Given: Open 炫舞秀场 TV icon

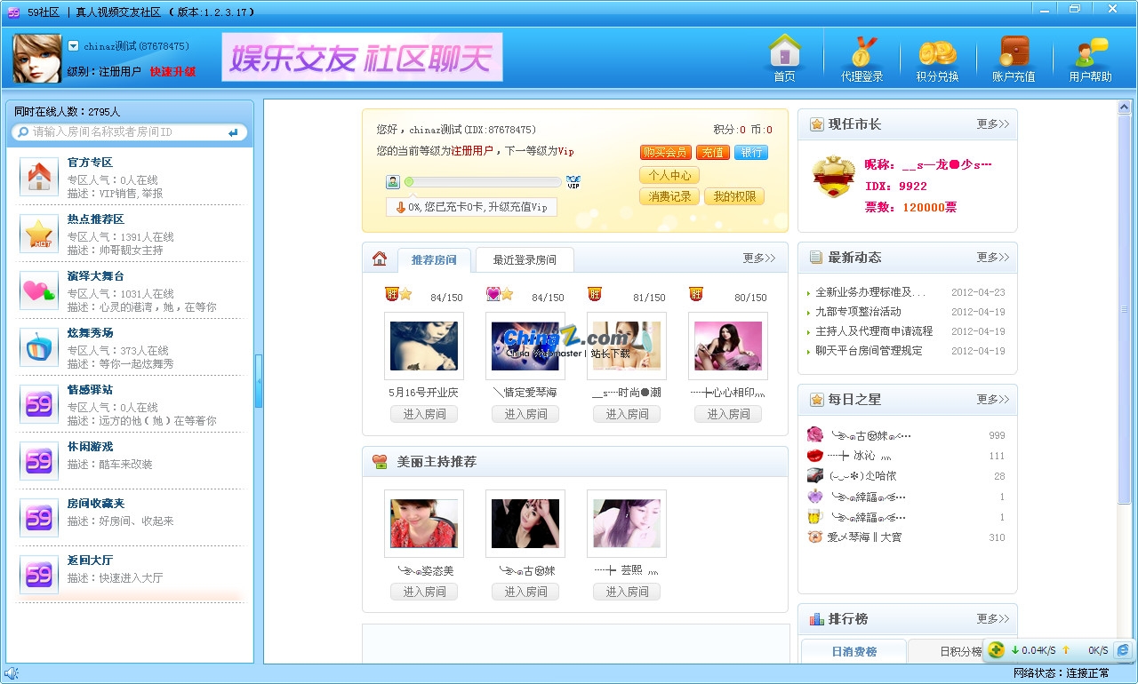Looking at the screenshot, I should [39, 347].
